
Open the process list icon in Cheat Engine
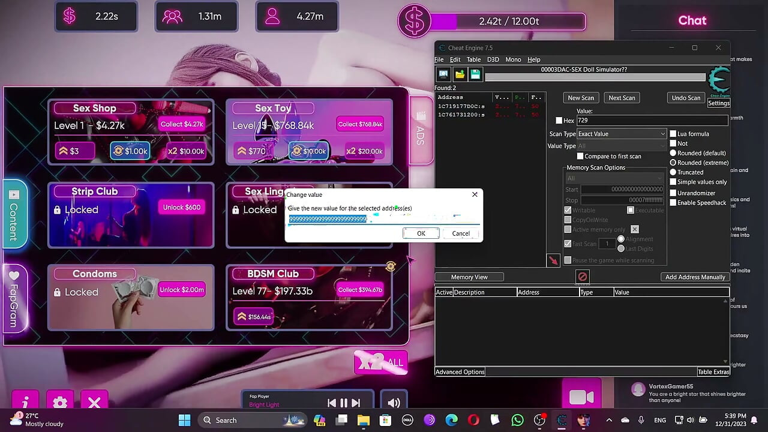[x=443, y=74]
